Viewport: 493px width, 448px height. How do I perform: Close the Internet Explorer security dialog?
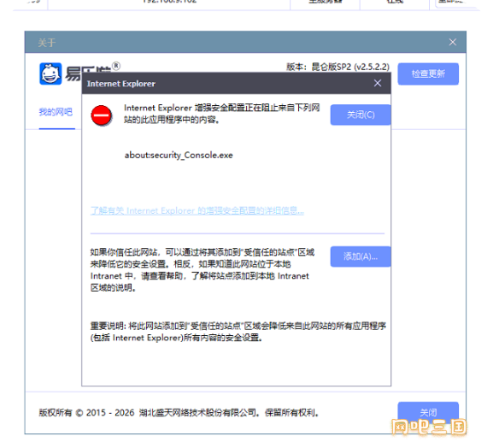point(378,83)
